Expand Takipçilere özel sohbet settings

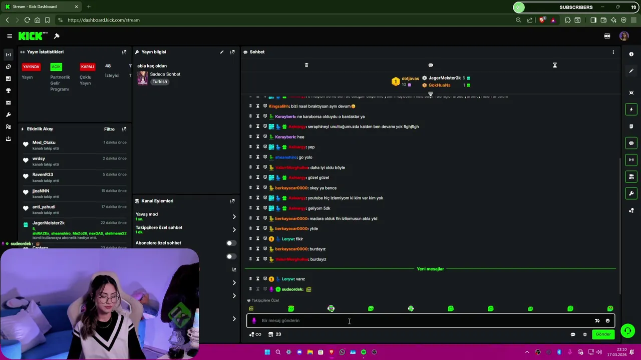(x=234, y=230)
